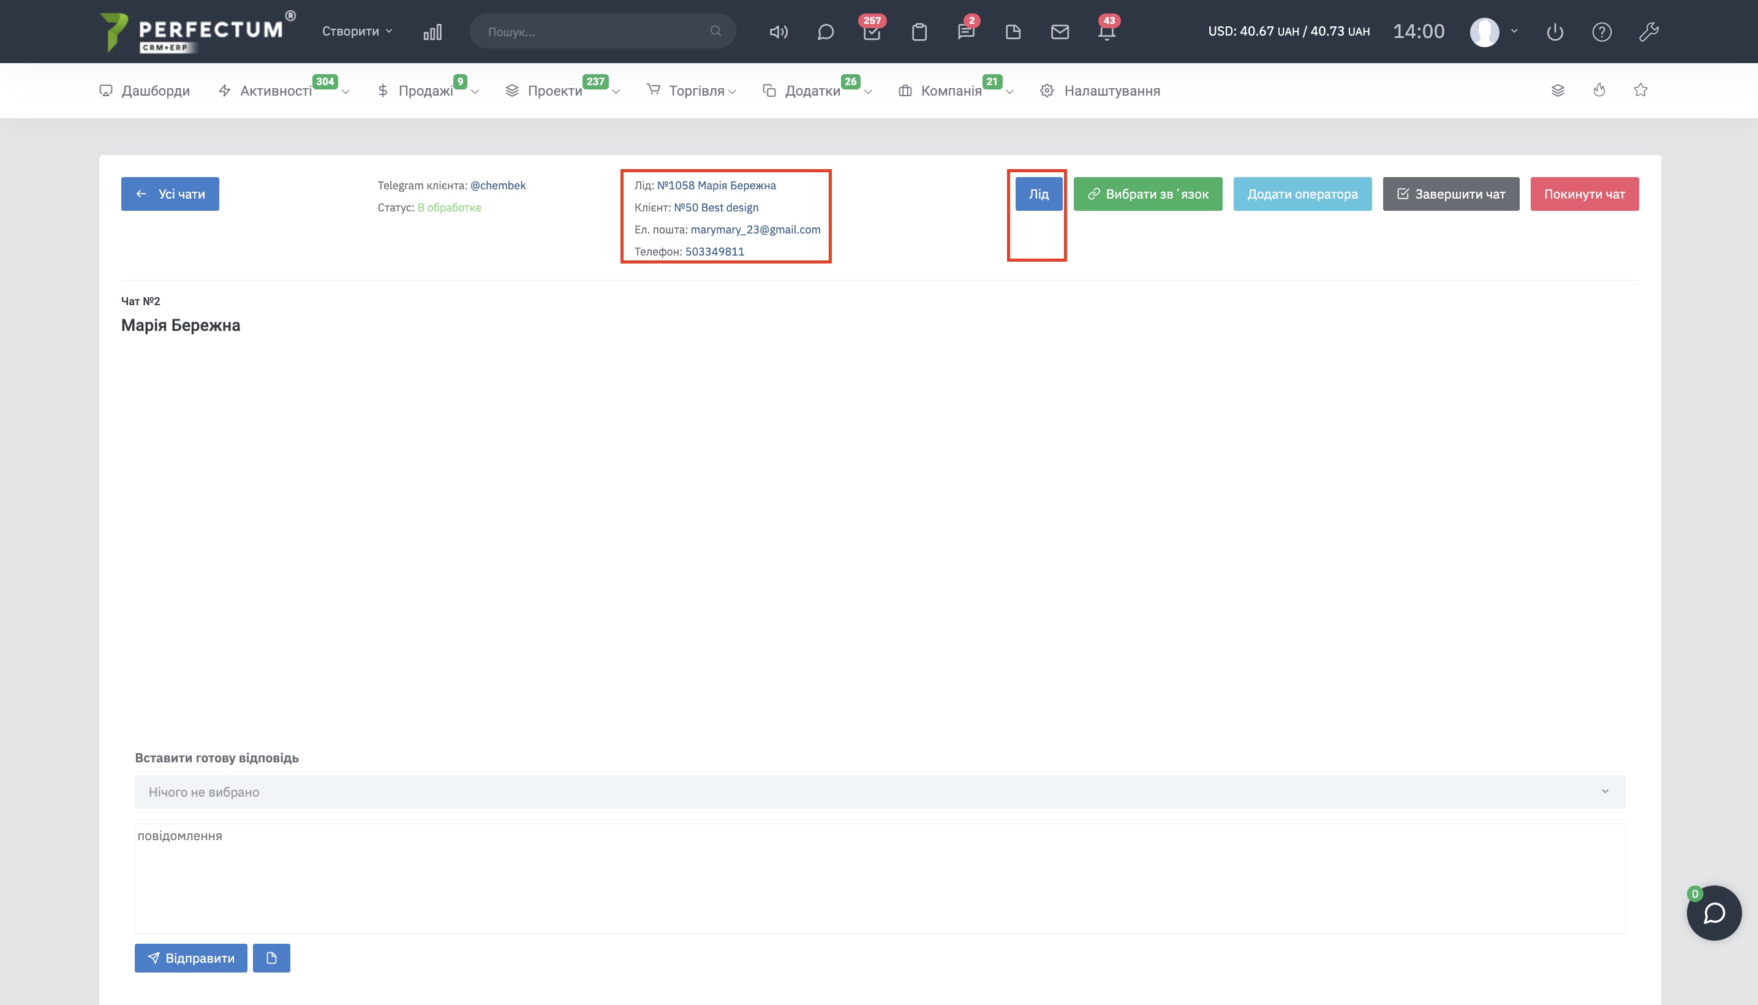Open the messages icon with 2 badge
The image size is (1758, 1005).
point(966,32)
